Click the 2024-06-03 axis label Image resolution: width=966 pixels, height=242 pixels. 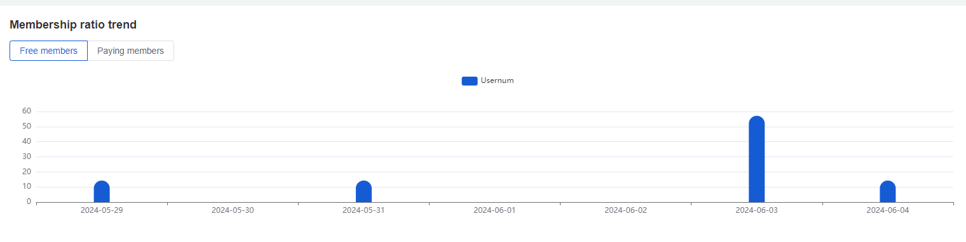tap(756, 210)
